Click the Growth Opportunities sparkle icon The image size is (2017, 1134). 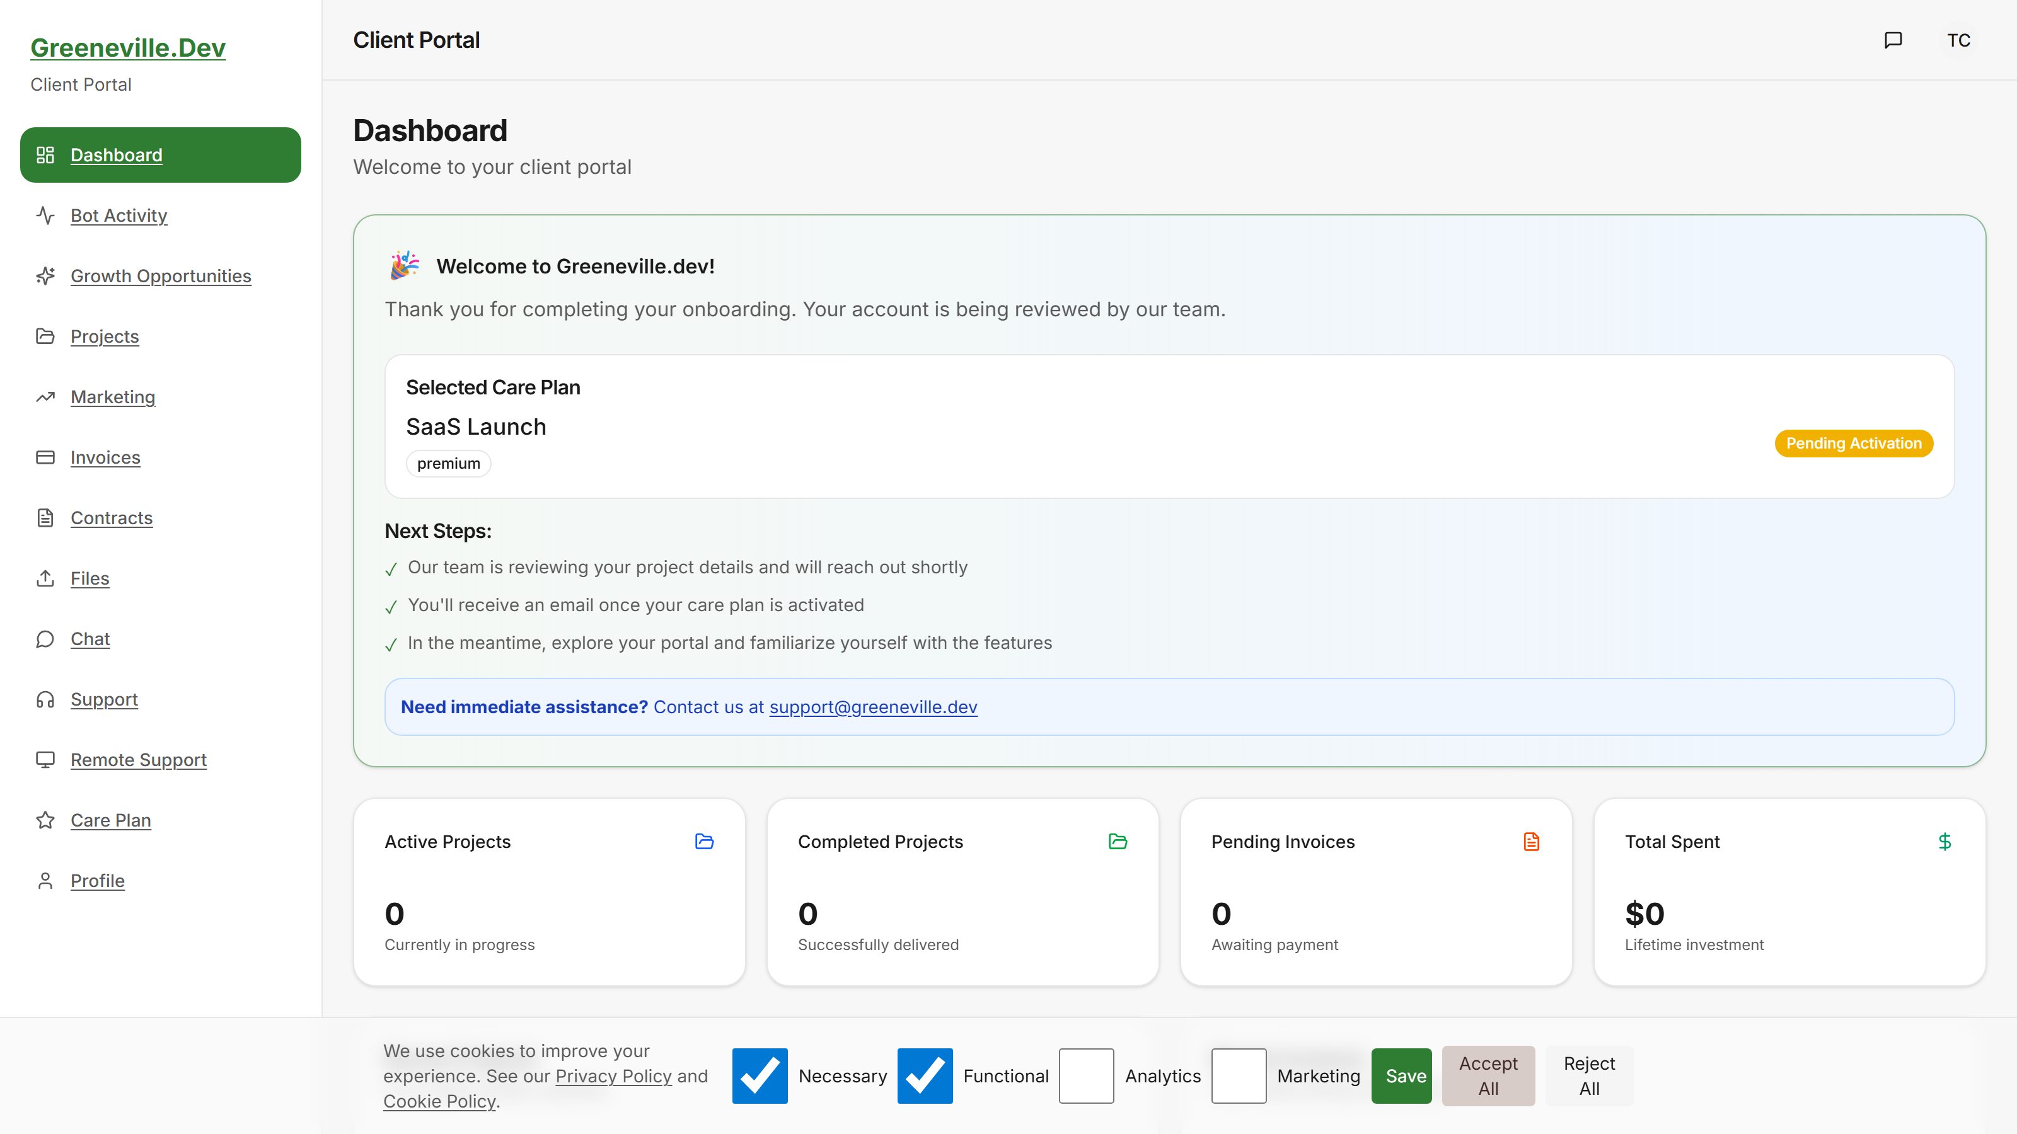45,275
